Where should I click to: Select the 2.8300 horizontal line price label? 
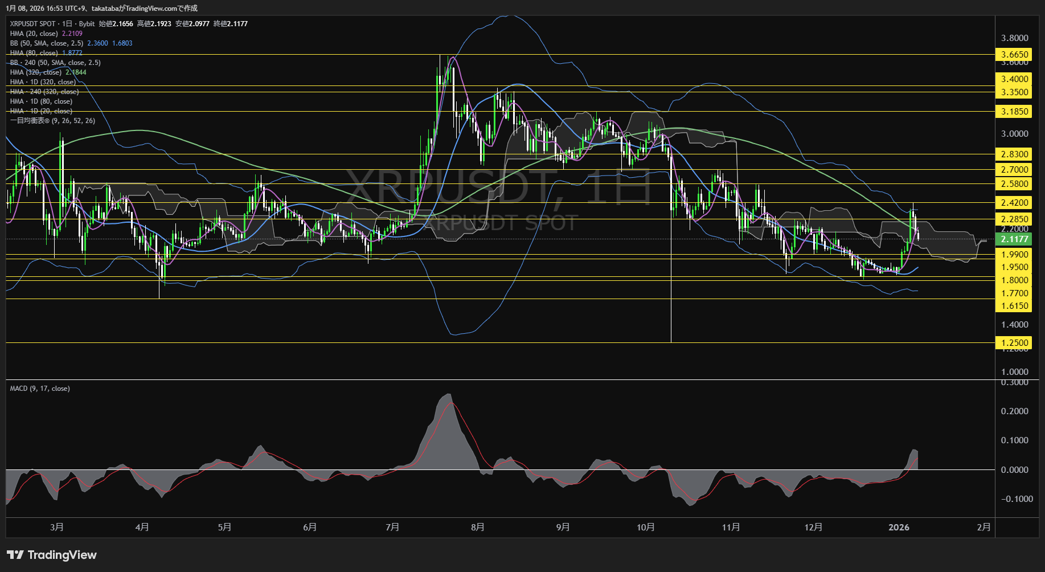[1014, 154]
